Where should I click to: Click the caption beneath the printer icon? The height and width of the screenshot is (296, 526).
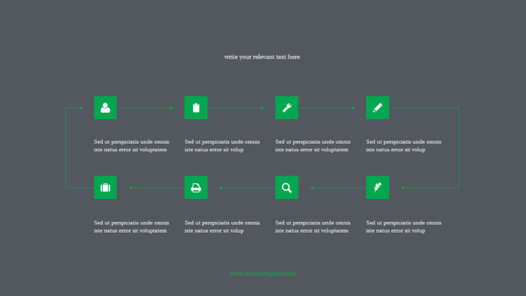click(222, 227)
